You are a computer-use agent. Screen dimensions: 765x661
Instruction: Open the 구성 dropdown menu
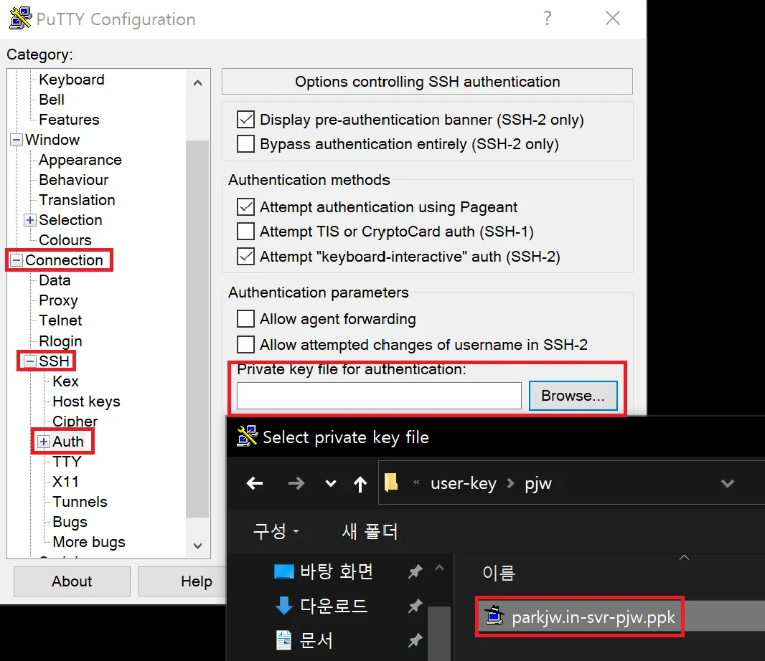[x=276, y=531]
